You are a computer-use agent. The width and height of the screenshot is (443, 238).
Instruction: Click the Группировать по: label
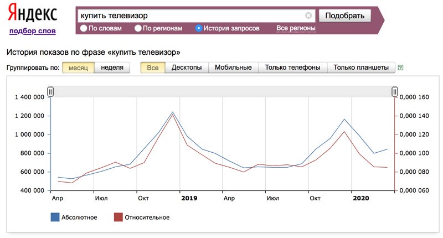click(33, 68)
